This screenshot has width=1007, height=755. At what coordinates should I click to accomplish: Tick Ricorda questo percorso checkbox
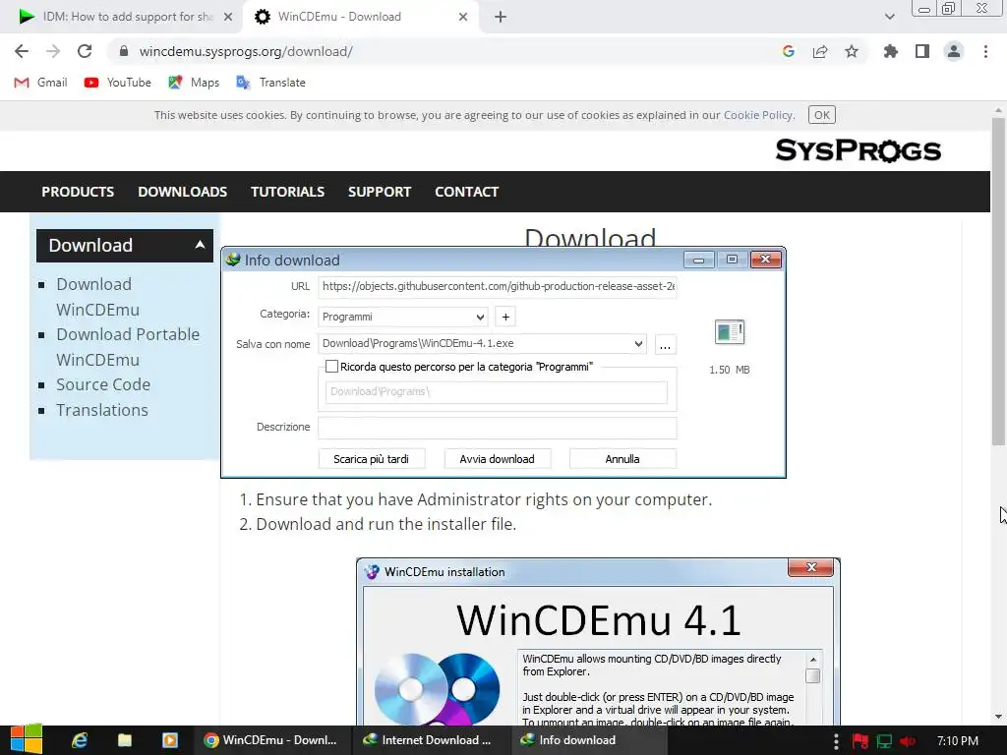coord(331,367)
